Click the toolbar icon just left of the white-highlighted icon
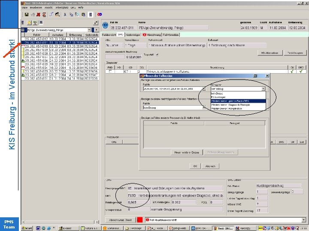The image size is (309, 231). (x=83, y=15)
